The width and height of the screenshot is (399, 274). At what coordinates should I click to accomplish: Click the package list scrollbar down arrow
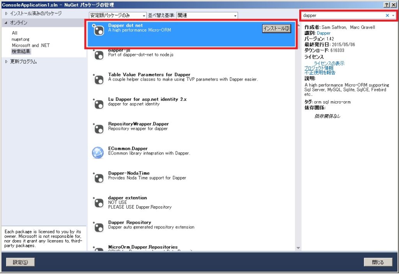click(298, 247)
